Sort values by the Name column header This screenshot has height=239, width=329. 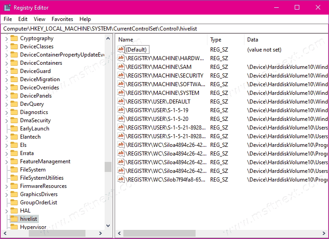[162, 40]
